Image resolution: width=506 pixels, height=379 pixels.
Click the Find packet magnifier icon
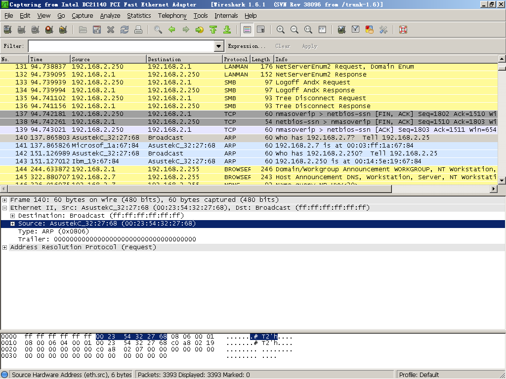[x=158, y=30]
